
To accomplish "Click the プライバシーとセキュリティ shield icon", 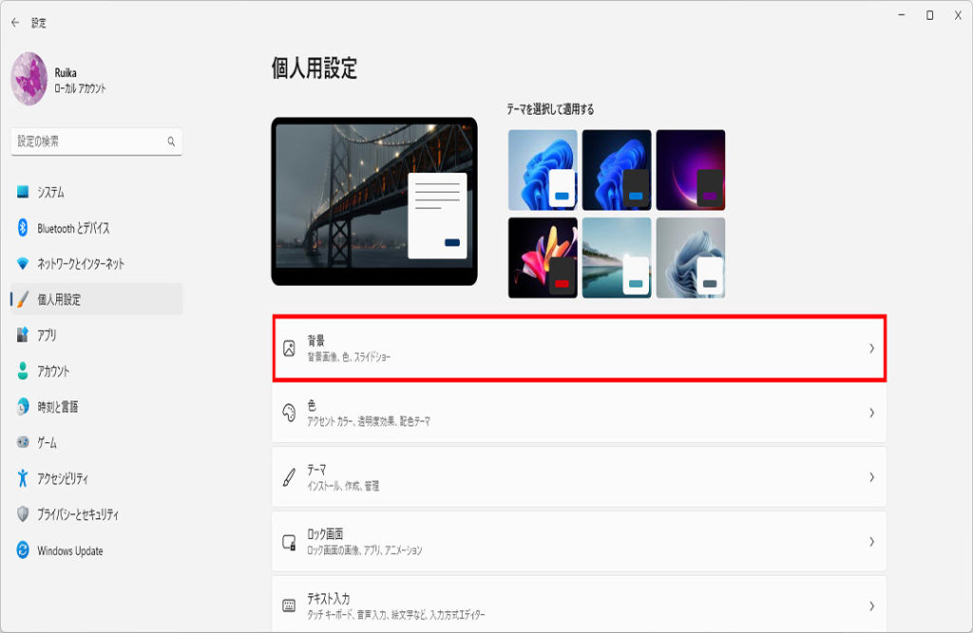I will tap(23, 514).
